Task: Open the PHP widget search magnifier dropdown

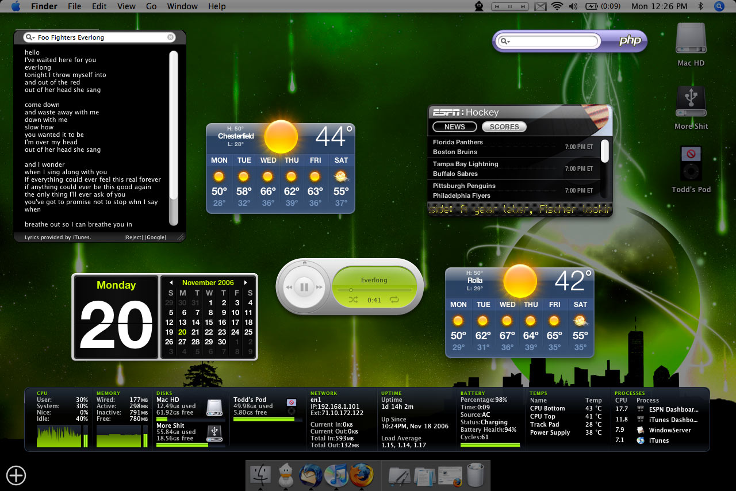Action: pyautogui.click(x=505, y=41)
